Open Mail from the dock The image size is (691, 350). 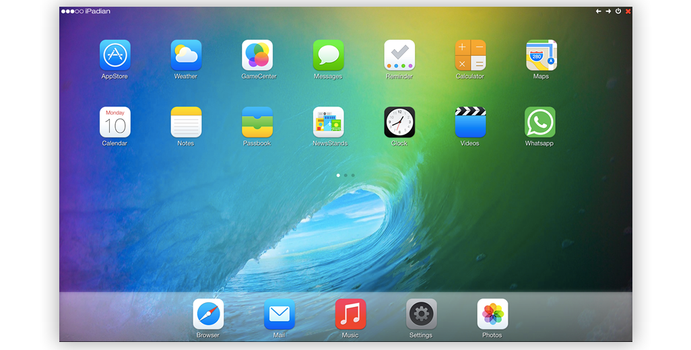279,314
